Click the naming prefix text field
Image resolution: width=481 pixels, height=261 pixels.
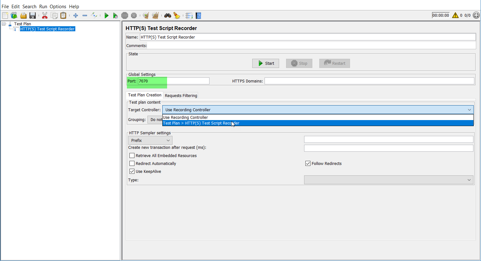(389, 139)
